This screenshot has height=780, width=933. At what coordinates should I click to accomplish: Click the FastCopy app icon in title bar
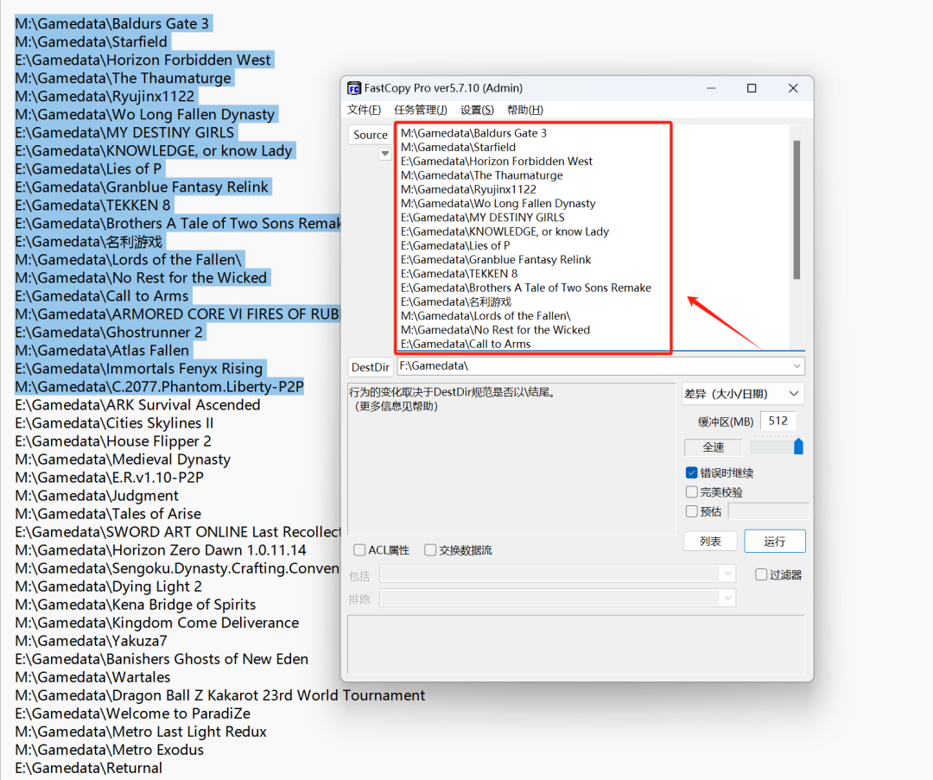pyautogui.click(x=354, y=88)
